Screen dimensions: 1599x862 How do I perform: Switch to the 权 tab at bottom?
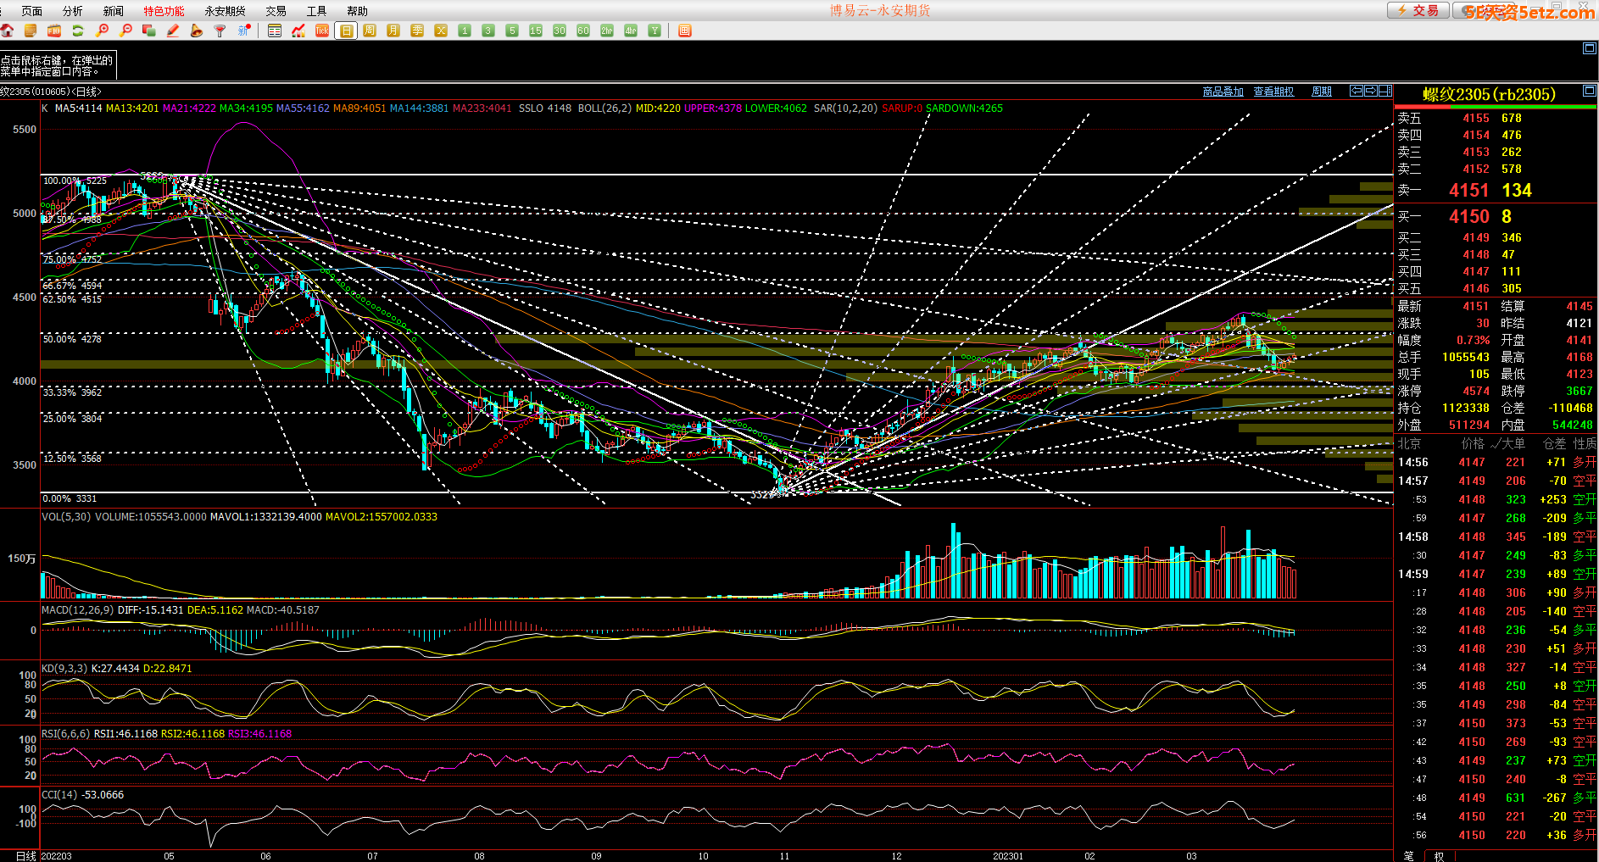pyautogui.click(x=1439, y=856)
